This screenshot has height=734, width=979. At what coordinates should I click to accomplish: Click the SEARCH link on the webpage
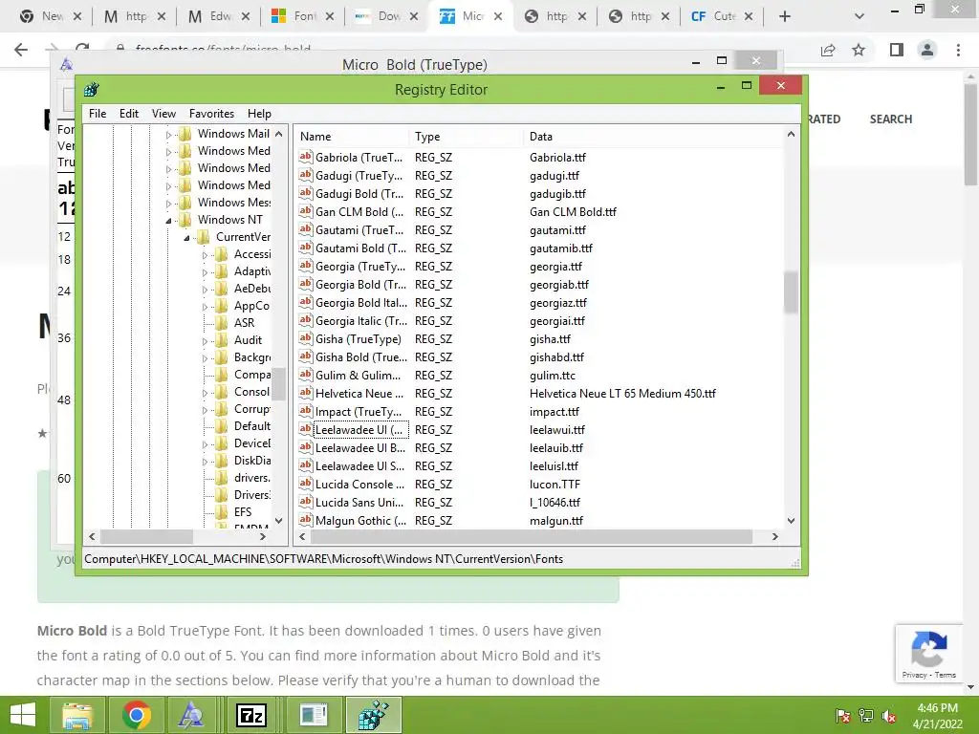(891, 119)
